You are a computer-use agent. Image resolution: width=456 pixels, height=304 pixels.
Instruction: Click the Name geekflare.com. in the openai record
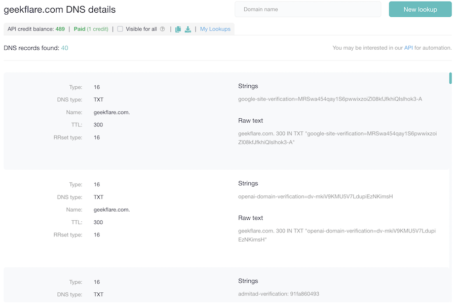[111, 210]
